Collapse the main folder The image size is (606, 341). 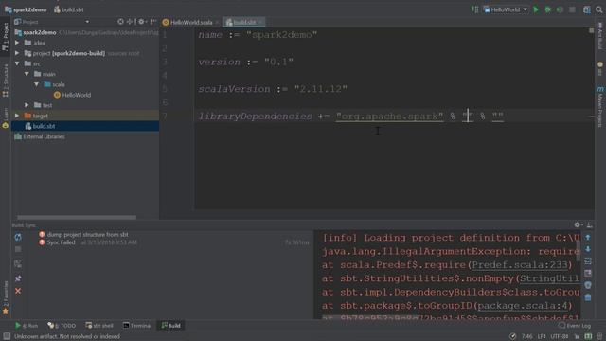(27, 74)
